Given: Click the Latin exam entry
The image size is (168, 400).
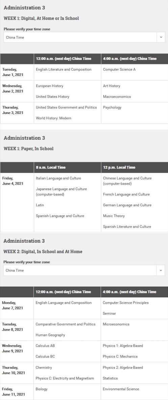Looking at the screenshot, I should (x=40, y=205).
